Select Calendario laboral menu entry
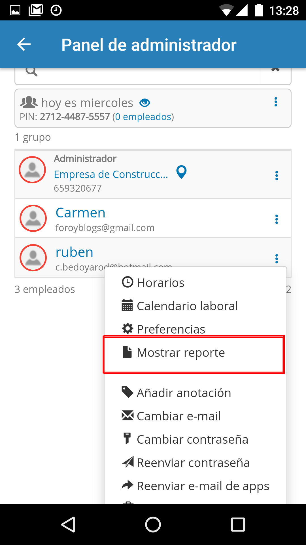Viewport: 306px width, 545px height. (x=187, y=306)
